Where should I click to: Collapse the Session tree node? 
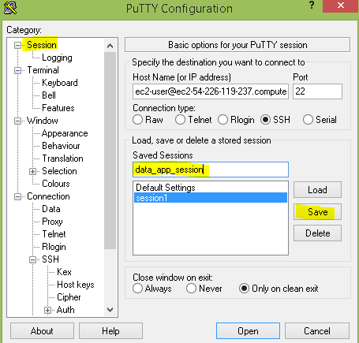click(17, 45)
